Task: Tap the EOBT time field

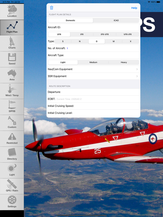Action: (93, 99)
